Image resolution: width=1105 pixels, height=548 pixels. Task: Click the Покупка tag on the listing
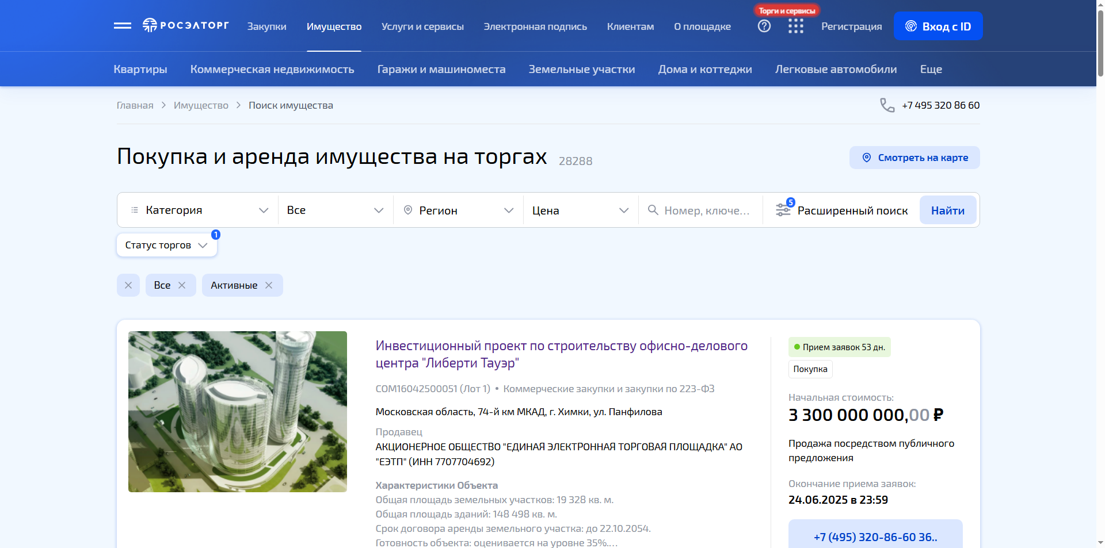point(810,369)
